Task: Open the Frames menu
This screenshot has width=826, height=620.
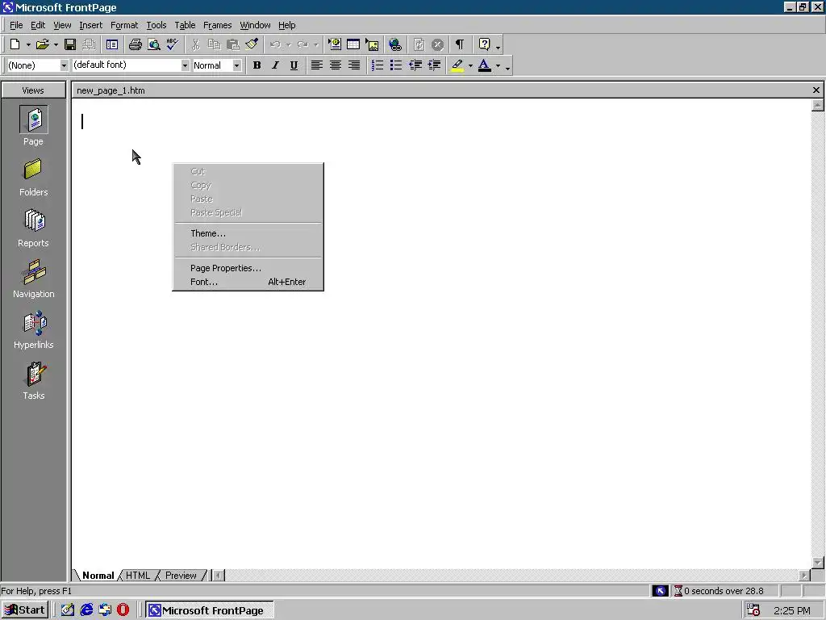Action: pos(218,25)
